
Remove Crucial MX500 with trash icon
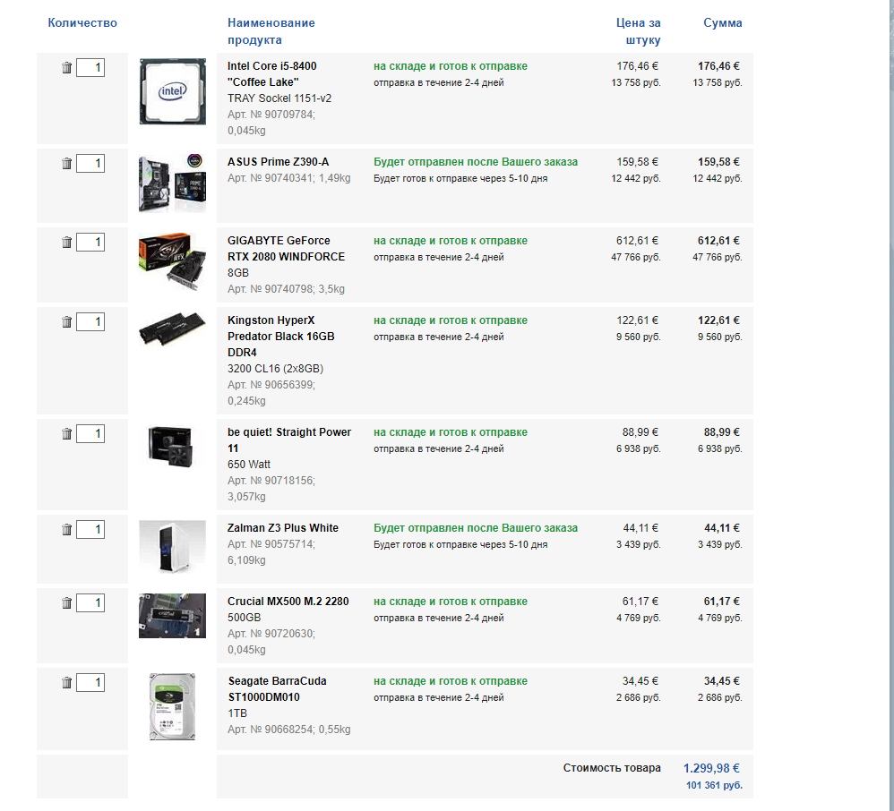point(66,603)
